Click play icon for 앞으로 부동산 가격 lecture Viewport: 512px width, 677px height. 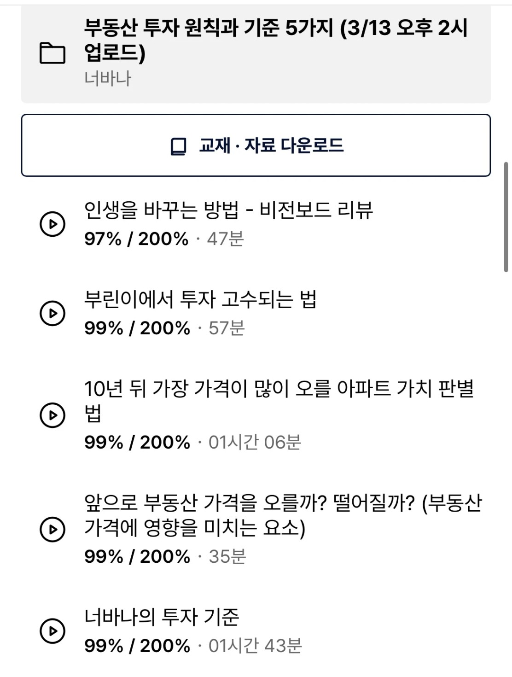click(52, 529)
